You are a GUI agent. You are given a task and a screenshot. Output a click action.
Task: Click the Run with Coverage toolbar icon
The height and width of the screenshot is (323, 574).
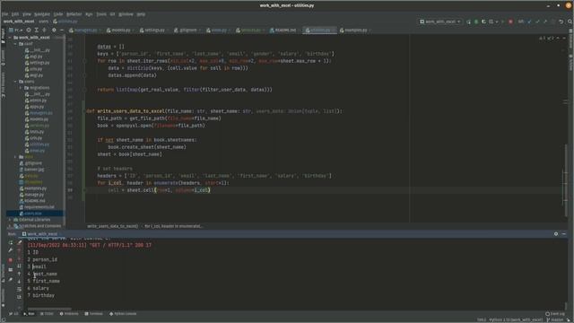point(483,22)
